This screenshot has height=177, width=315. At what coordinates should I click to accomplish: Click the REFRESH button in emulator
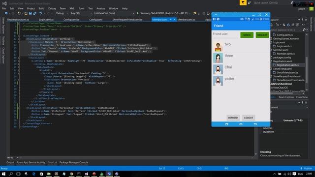pyautogui.click(x=233, y=118)
